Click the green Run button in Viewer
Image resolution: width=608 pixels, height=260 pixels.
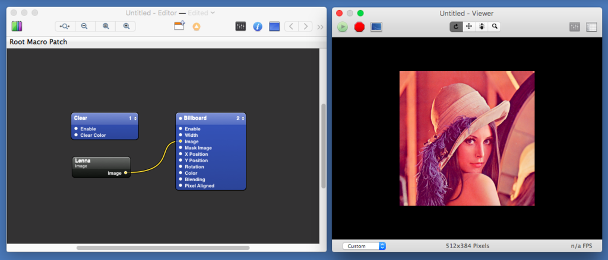[x=343, y=27]
